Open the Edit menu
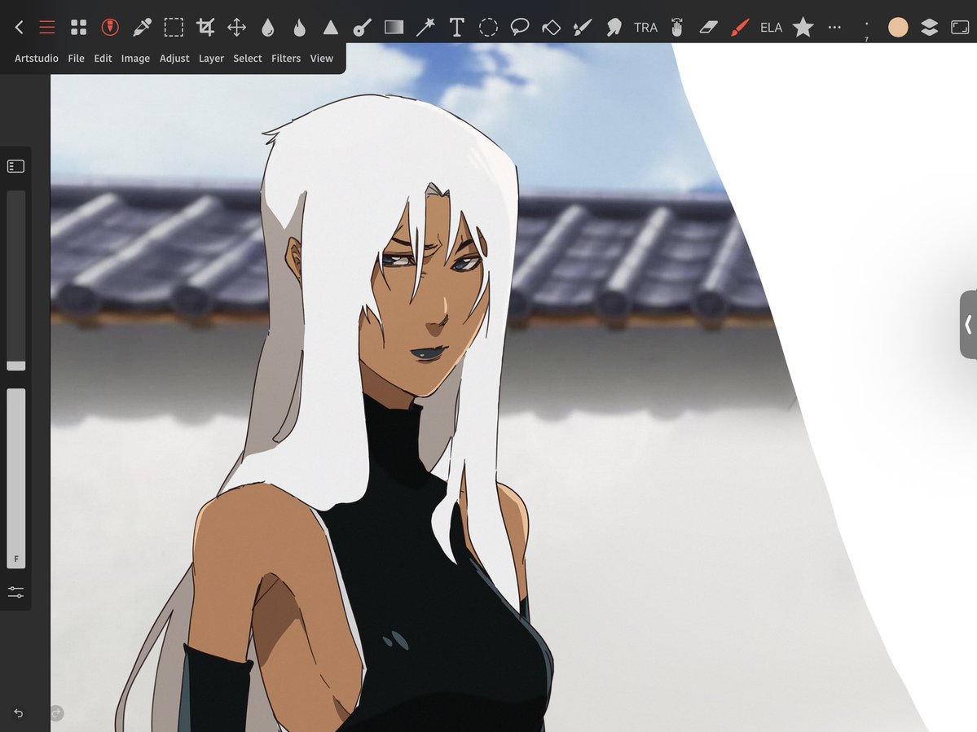 tap(103, 59)
